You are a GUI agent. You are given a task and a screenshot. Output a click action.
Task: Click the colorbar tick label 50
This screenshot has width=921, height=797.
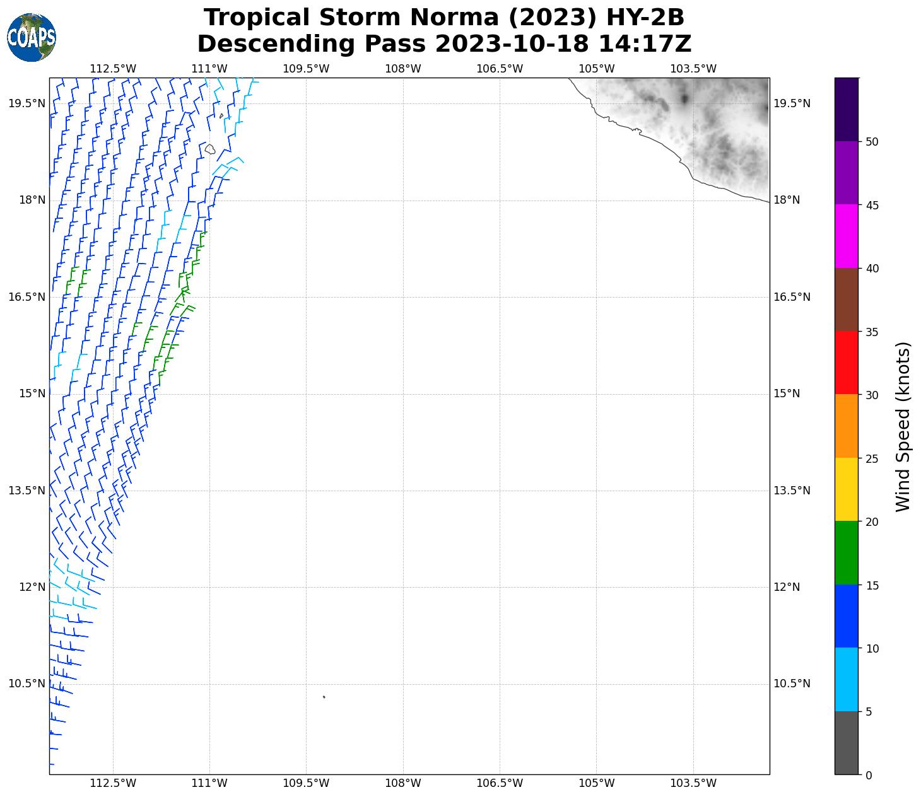coord(872,142)
